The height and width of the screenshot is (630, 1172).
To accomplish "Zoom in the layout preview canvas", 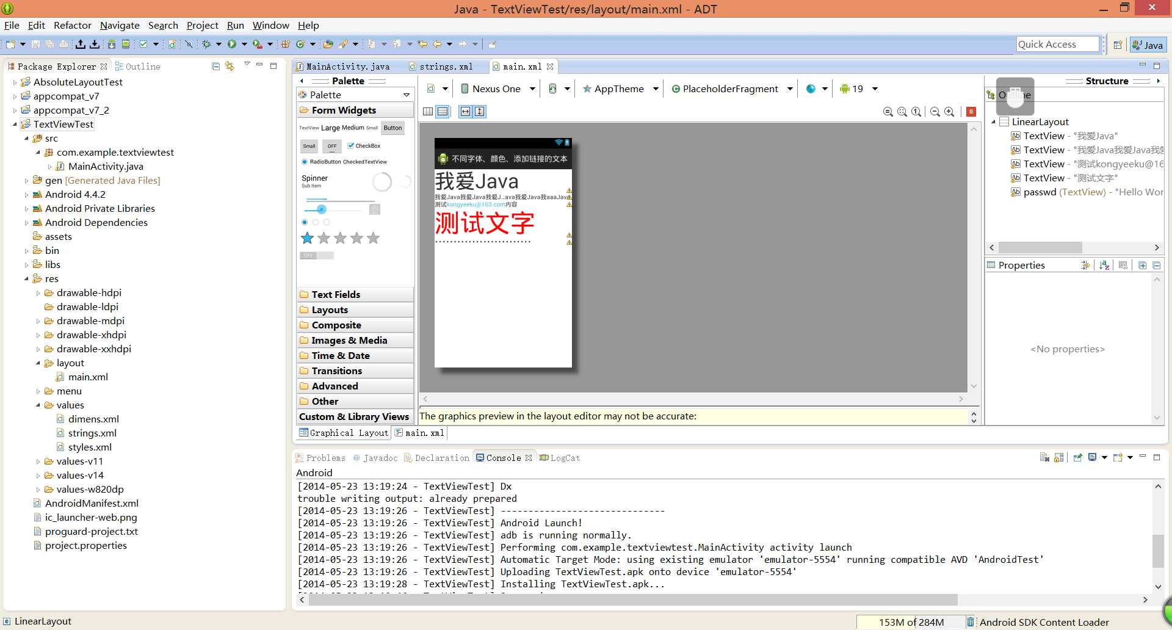I will tap(949, 111).
